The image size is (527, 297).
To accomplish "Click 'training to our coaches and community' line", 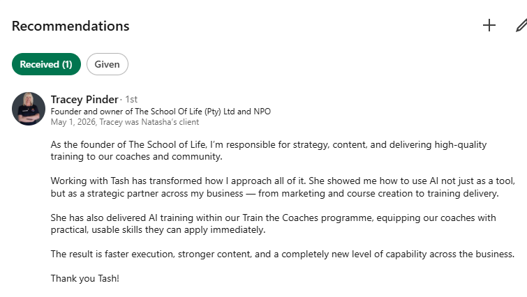I will pyautogui.click(x=136, y=157).
